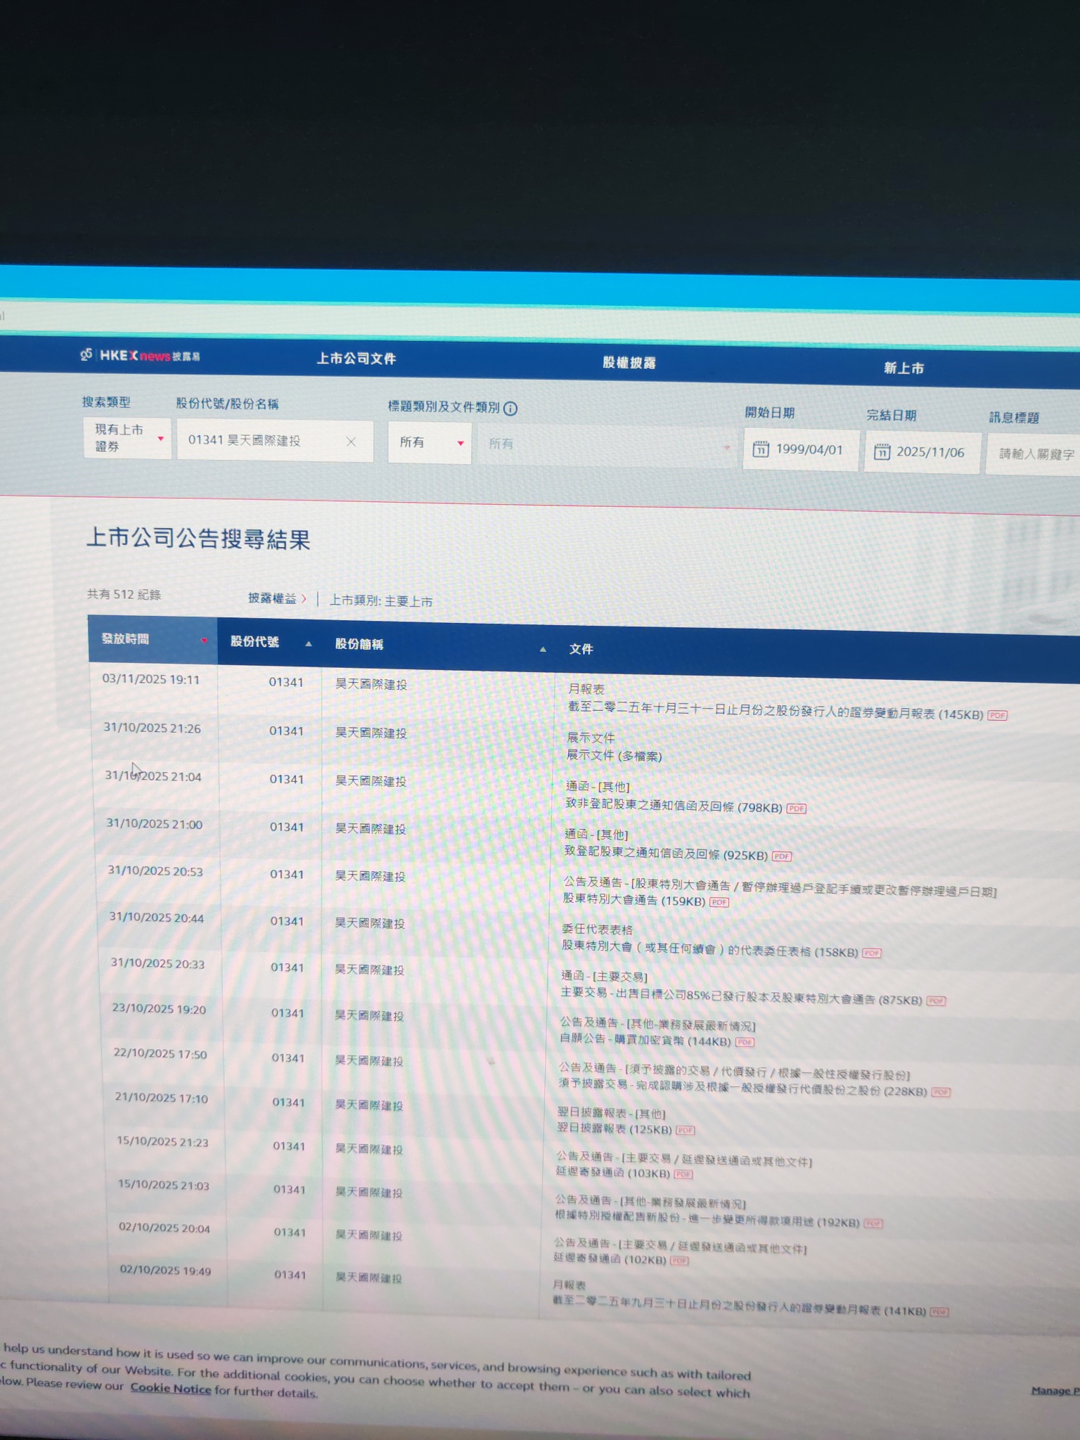
Task: Open 致非登記股東之通知信函及回條 (798KB)
Action: pos(674,806)
